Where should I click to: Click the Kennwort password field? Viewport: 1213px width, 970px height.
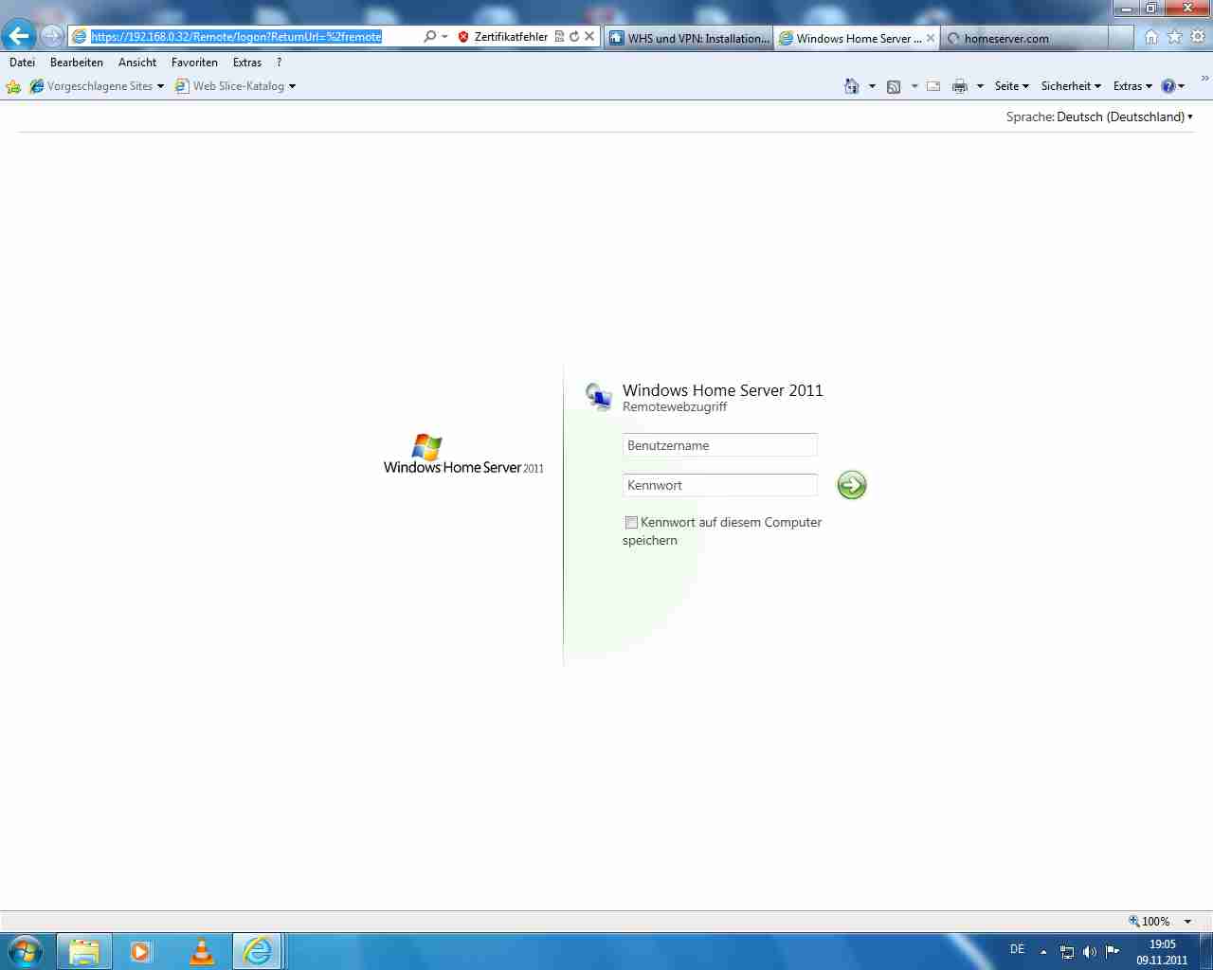point(720,485)
